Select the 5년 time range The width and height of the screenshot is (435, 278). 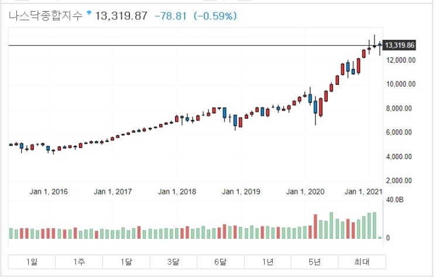point(314,262)
